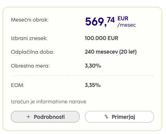Click the Mesečni obrok label
The height and width of the screenshot is (134, 166).
pyautogui.click(x=30, y=20)
